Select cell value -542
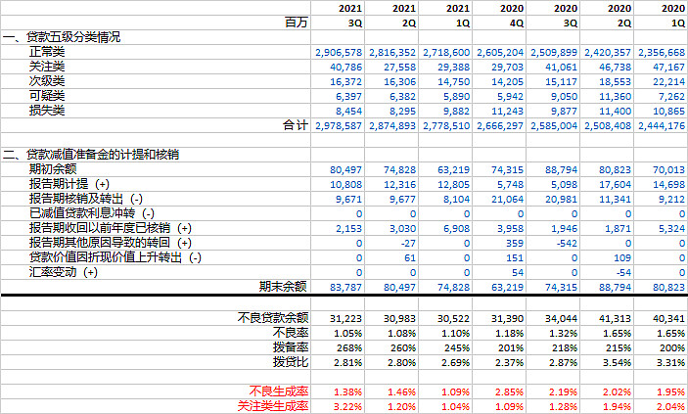Screen dimensions: 688x414 [x=566, y=244]
